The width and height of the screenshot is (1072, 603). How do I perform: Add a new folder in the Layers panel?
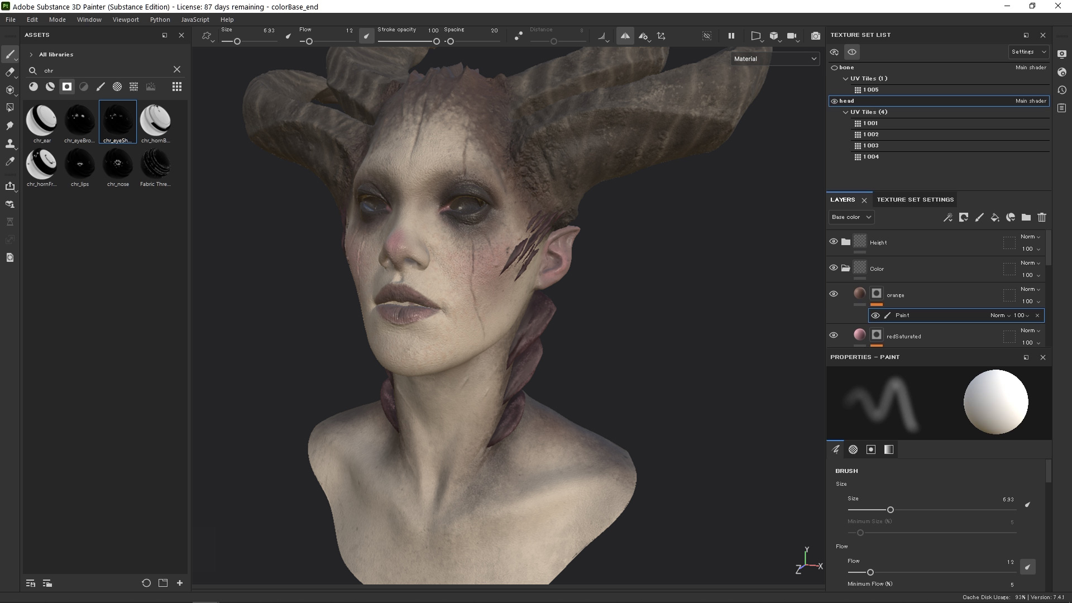[1026, 217]
